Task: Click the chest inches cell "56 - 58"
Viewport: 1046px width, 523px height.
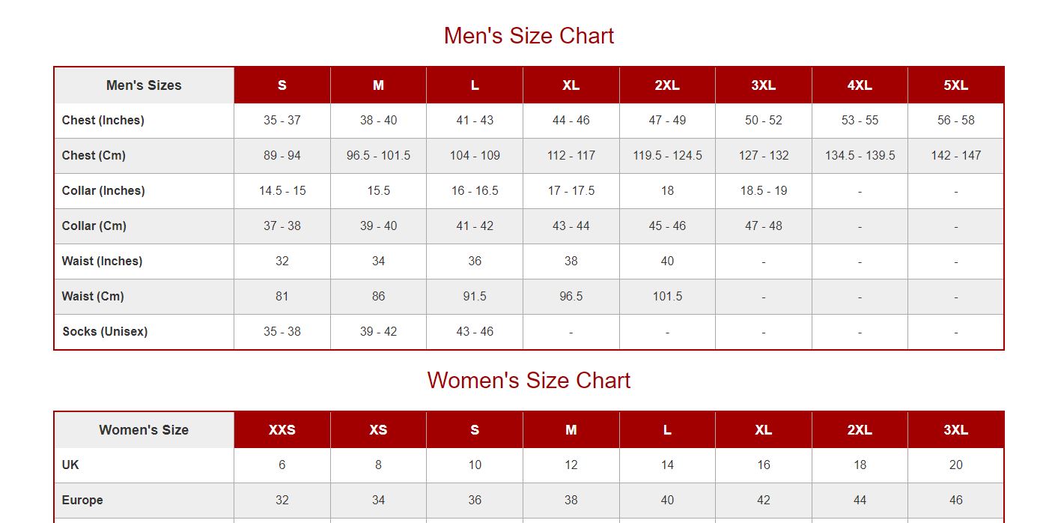Action: [955, 121]
